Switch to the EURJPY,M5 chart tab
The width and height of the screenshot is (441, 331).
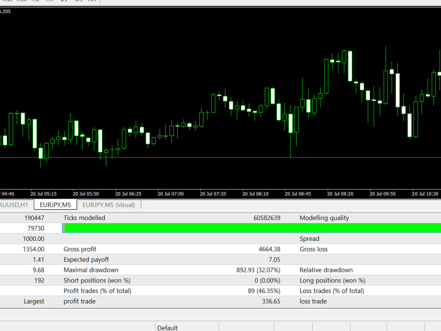pos(56,205)
